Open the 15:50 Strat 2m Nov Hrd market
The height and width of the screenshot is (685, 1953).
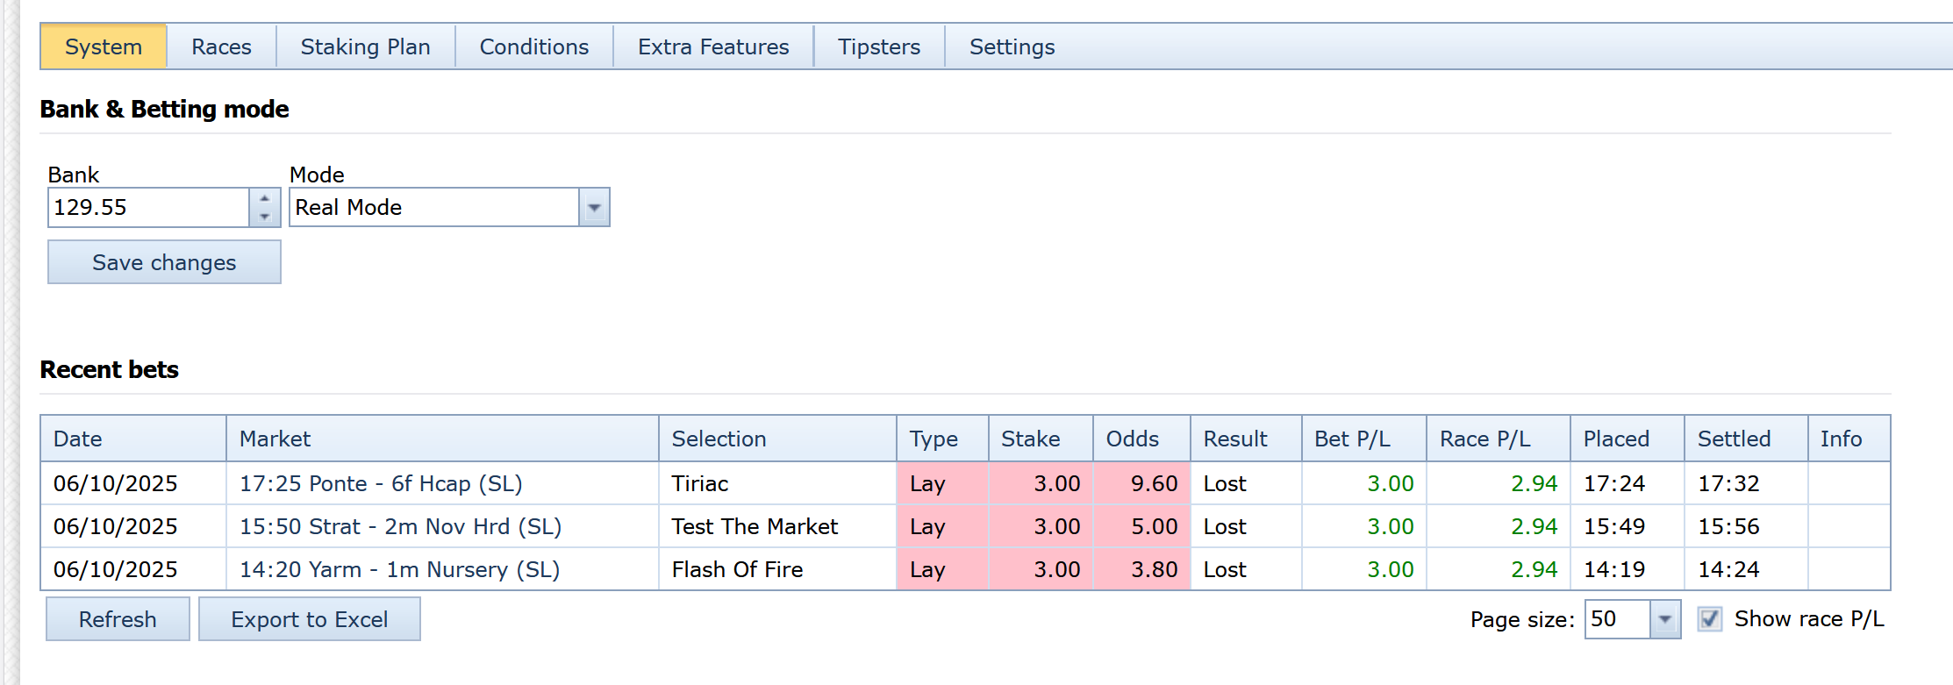point(400,526)
